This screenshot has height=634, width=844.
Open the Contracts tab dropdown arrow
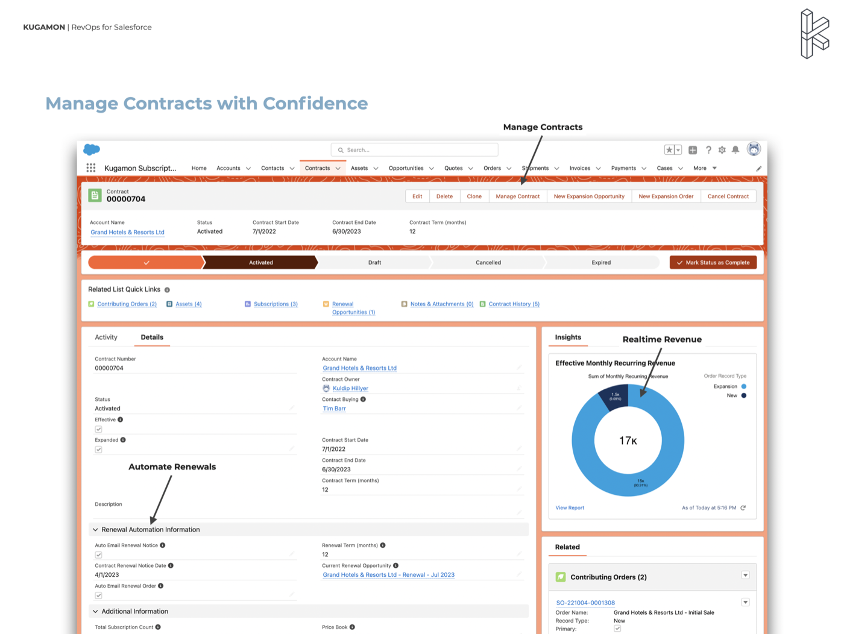click(x=337, y=168)
